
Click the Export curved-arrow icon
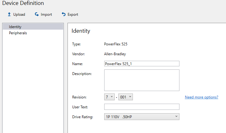click(64, 14)
